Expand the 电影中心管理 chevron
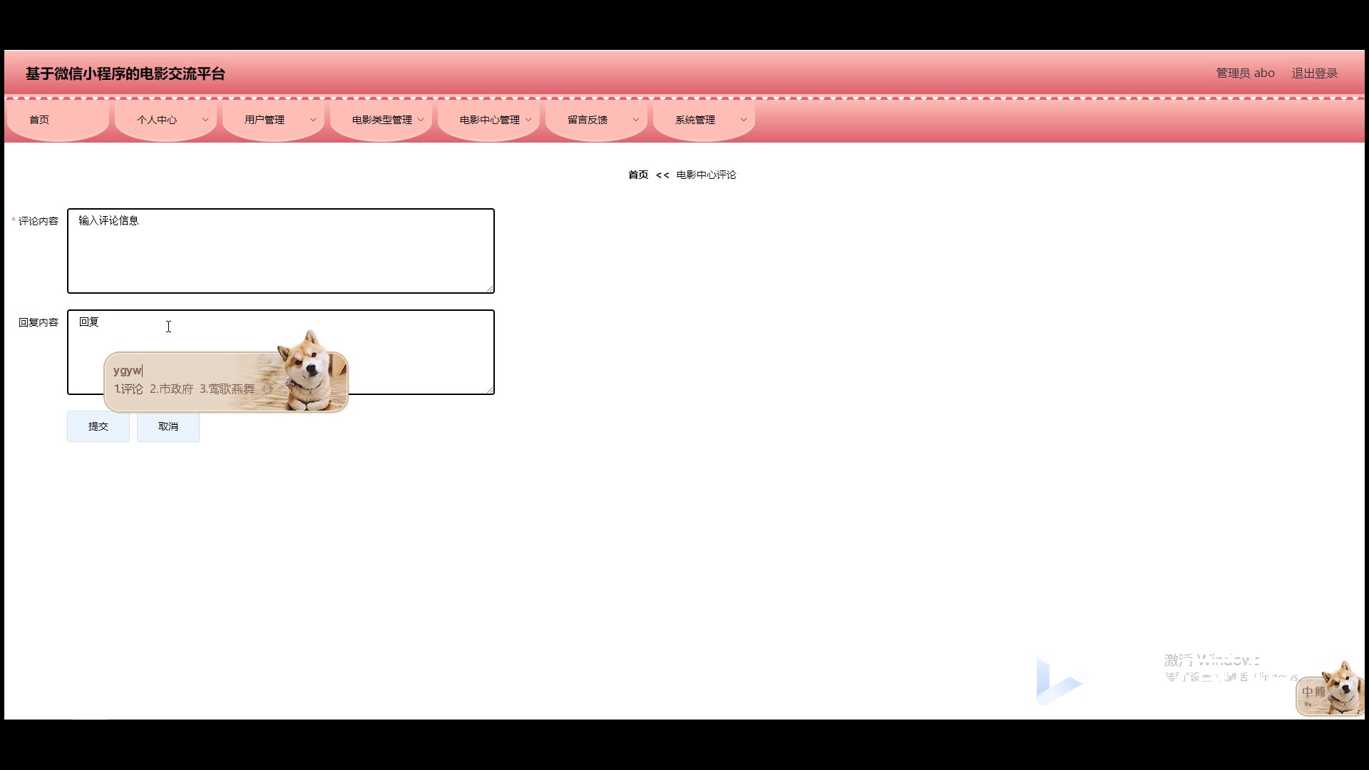 pos(528,120)
